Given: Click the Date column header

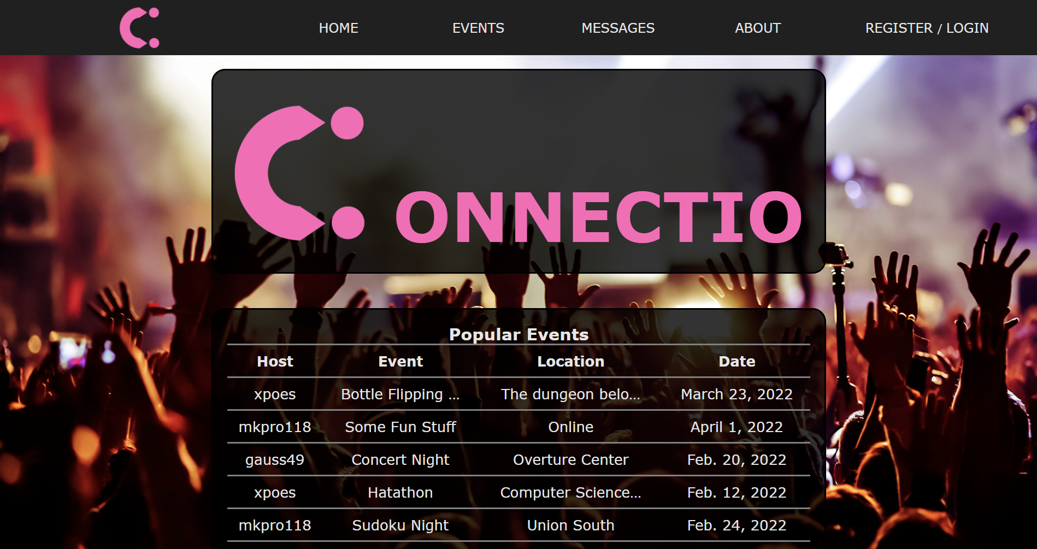Looking at the screenshot, I should click(x=736, y=362).
